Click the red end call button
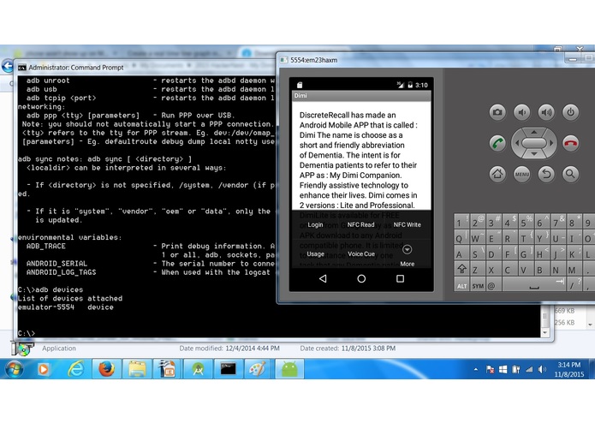Viewport: 595px width, 423px height. pos(570,143)
